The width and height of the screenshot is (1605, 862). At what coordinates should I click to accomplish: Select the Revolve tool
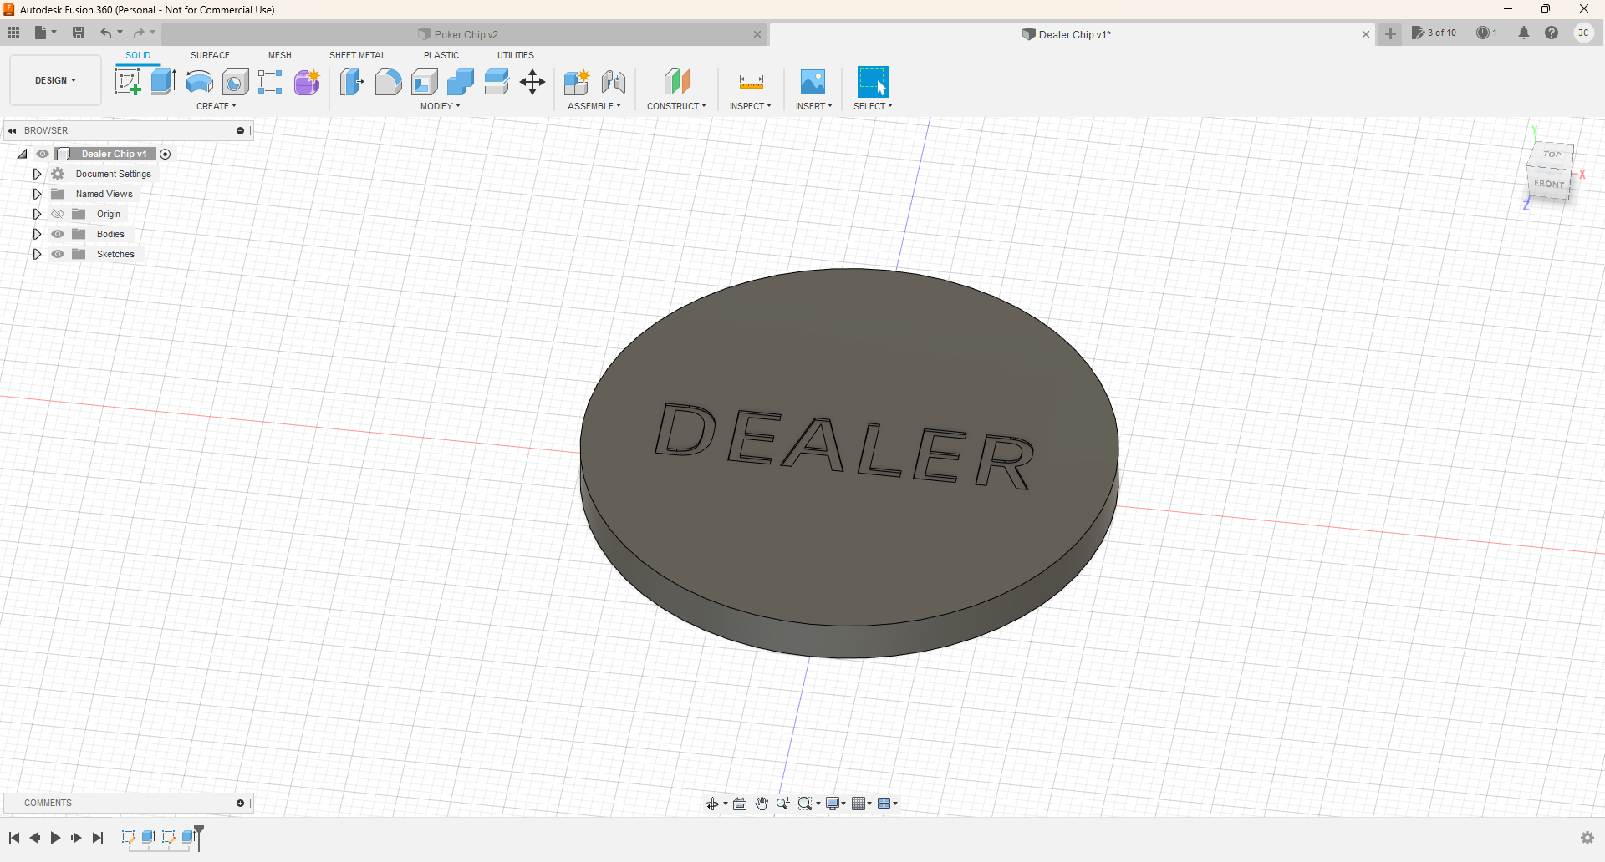199,82
